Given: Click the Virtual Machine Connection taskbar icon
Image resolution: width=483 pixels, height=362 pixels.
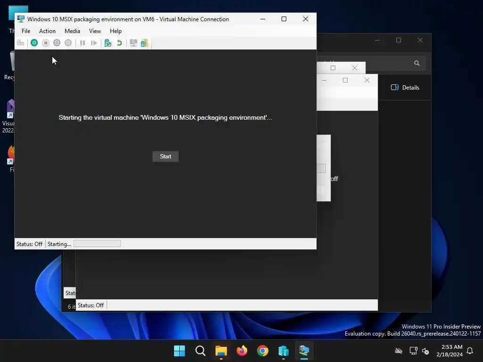Looking at the screenshot, I should coord(304,351).
